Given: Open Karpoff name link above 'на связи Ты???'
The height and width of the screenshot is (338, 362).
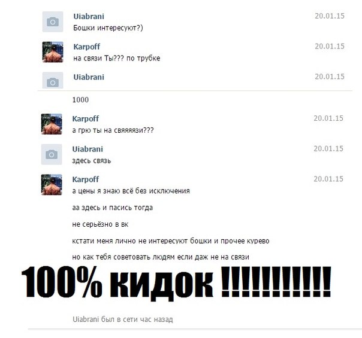Looking at the screenshot, I should [86, 47].
